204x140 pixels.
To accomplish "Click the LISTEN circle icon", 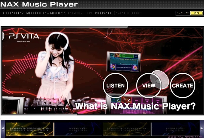I will pos(115,86).
